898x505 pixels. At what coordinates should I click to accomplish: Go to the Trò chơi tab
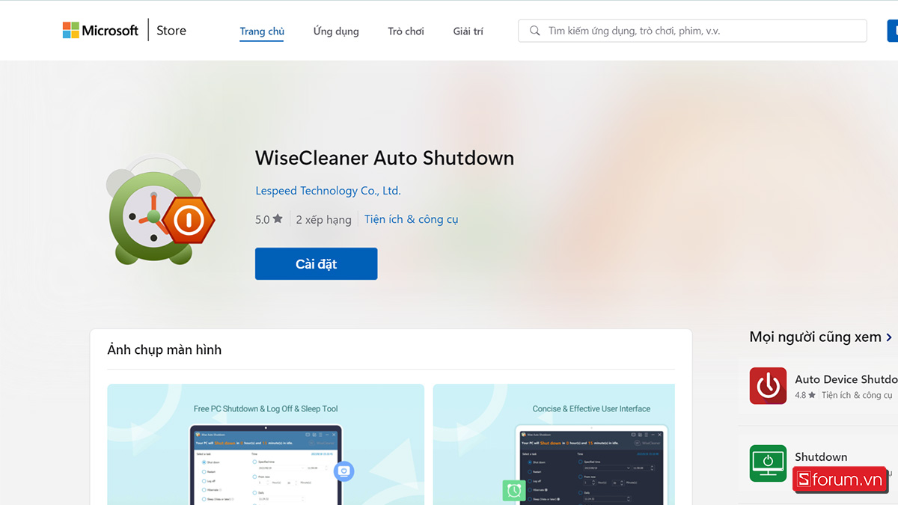click(x=406, y=31)
